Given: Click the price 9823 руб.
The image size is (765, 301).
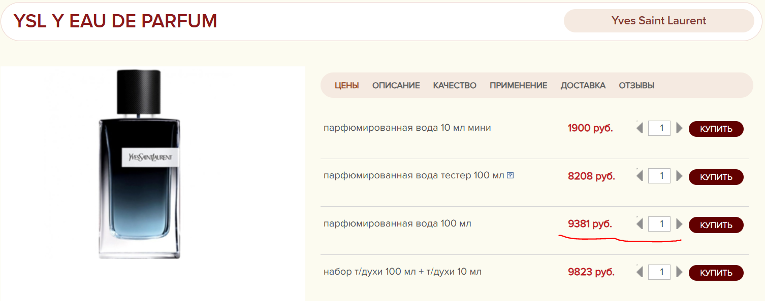Looking at the screenshot, I should tap(591, 272).
